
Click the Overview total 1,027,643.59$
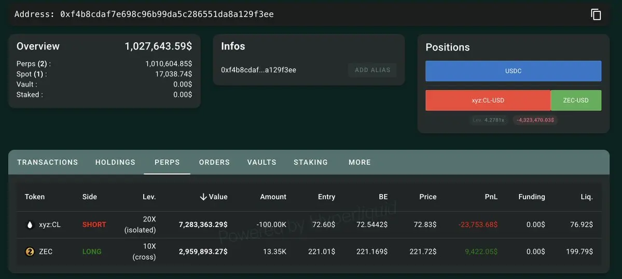[x=158, y=46]
